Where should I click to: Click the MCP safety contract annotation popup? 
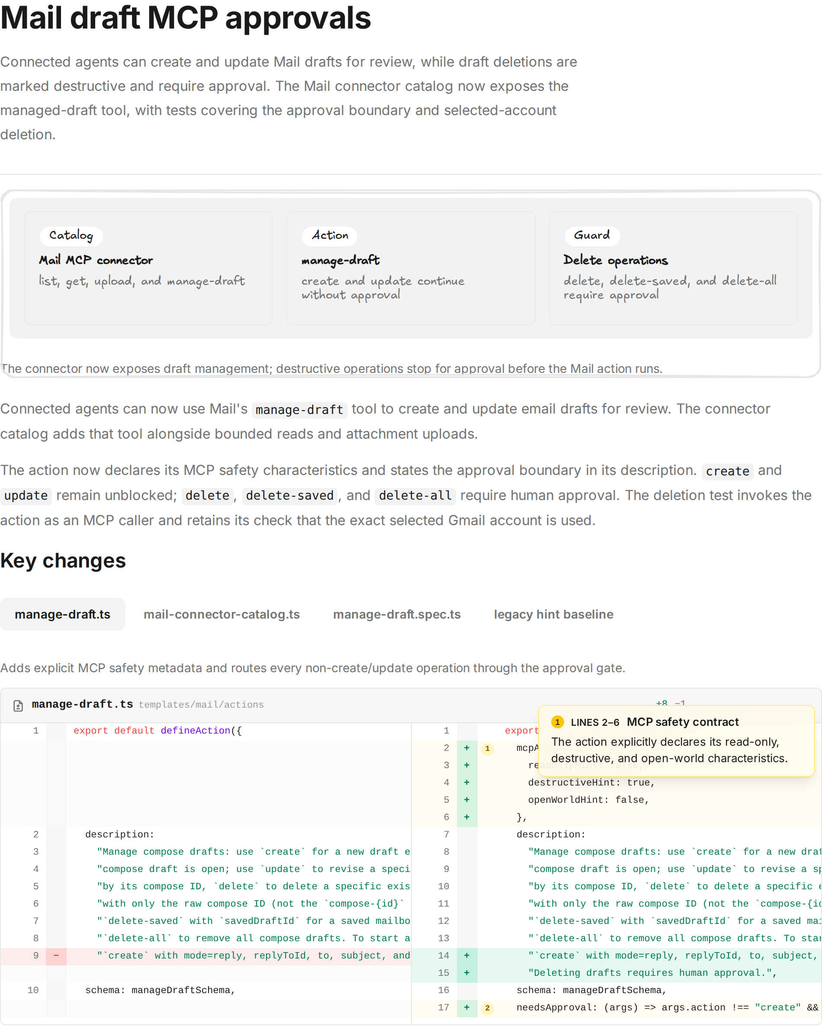tap(676, 741)
